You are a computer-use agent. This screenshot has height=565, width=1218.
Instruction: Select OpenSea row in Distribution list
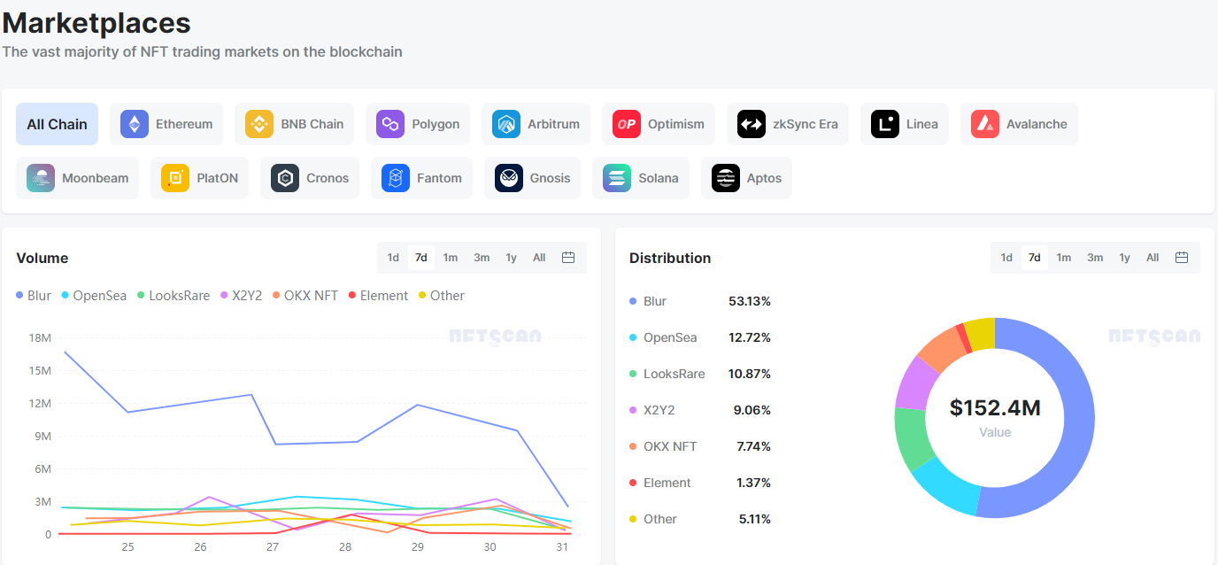point(700,337)
